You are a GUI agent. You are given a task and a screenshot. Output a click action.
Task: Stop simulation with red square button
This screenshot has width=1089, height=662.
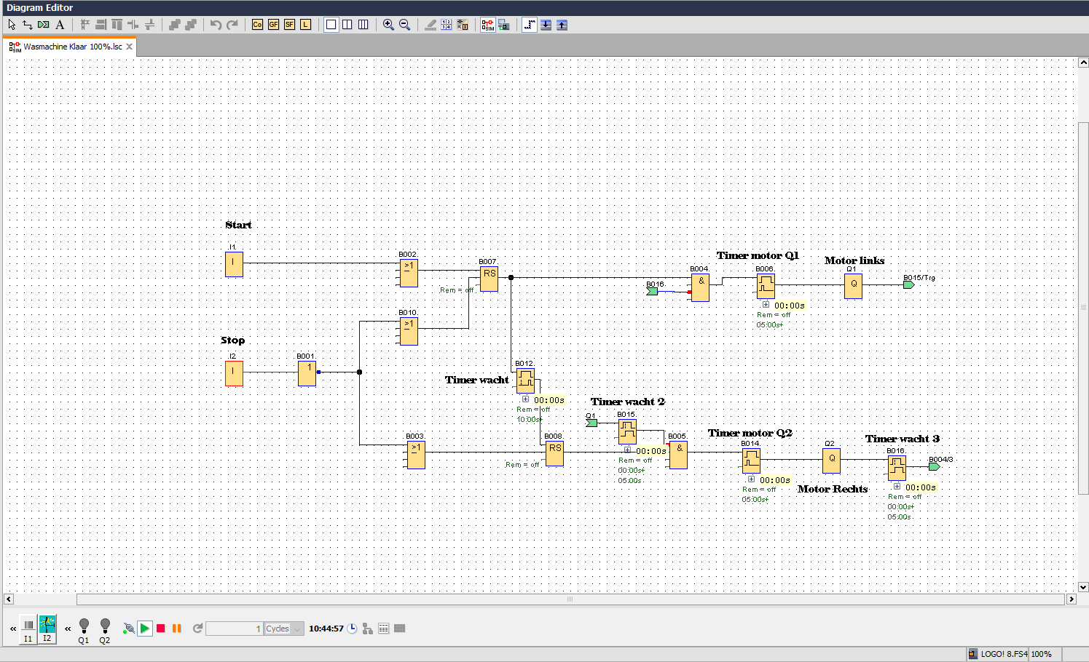[161, 629]
